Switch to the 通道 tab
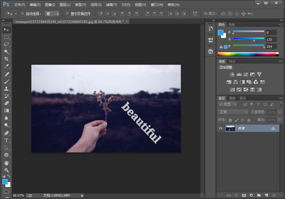This screenshot has width=285, height=199. click(x=232, y=98)
